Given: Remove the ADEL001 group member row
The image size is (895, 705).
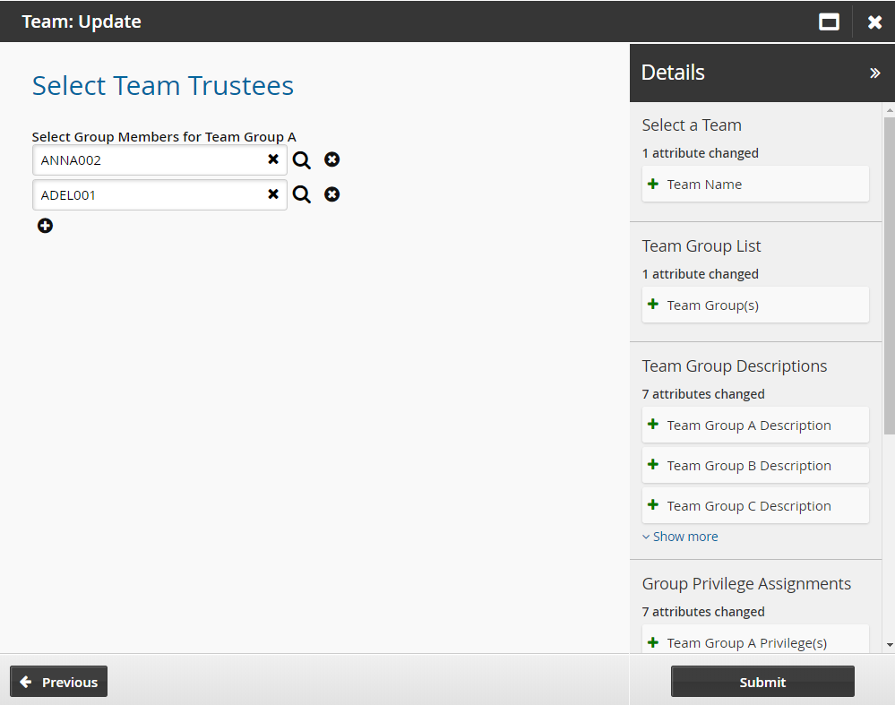Looking at the screenshot, I should tap(332, 194).
